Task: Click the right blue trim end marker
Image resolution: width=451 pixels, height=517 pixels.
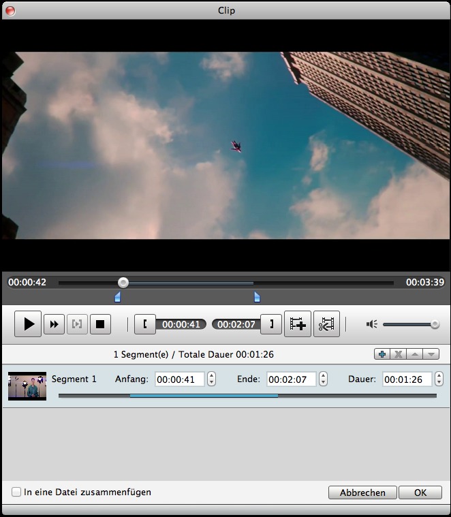Action: point(257,296)
